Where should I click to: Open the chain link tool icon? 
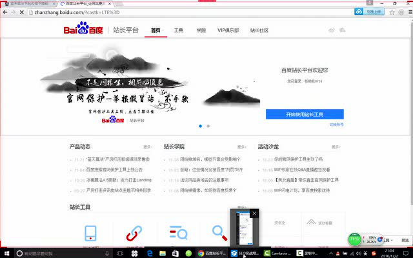[x=134, y=233]
